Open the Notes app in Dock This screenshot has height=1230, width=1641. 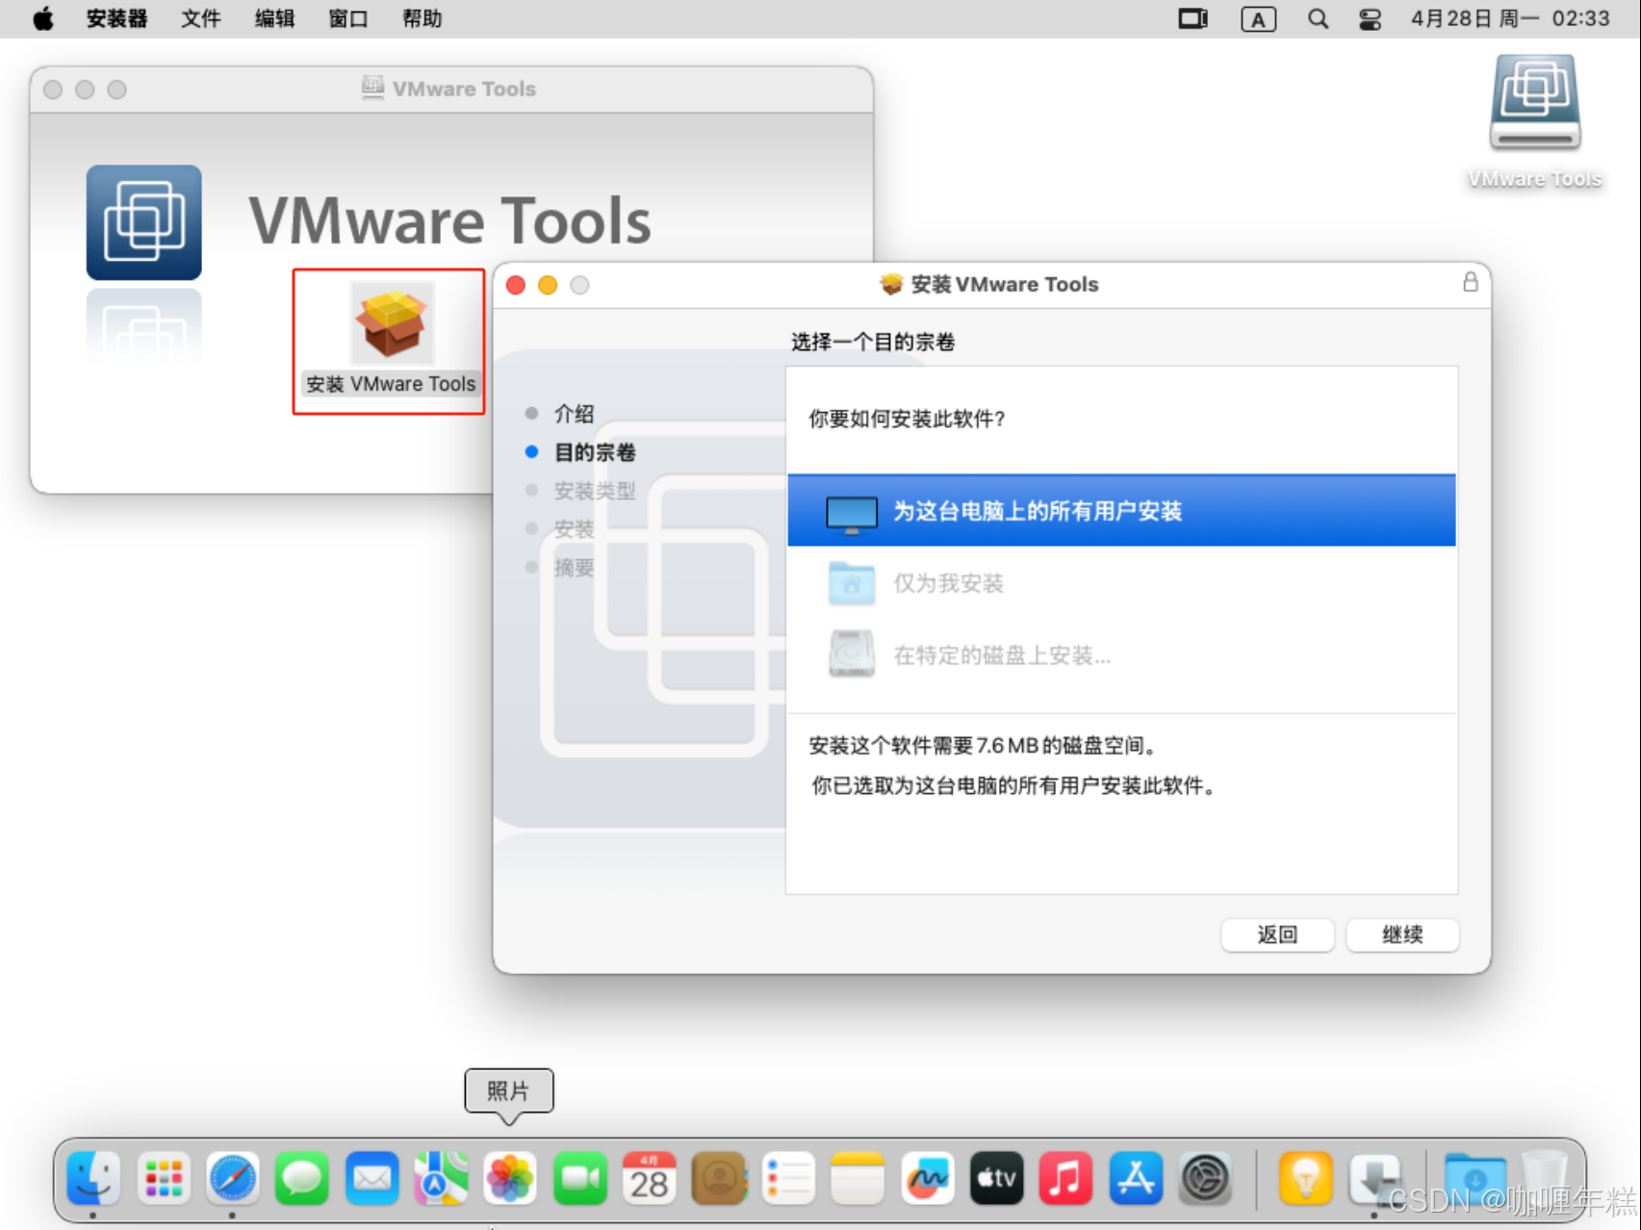pos(858,1178)
